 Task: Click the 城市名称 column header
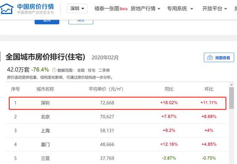(x=45, y=89)
